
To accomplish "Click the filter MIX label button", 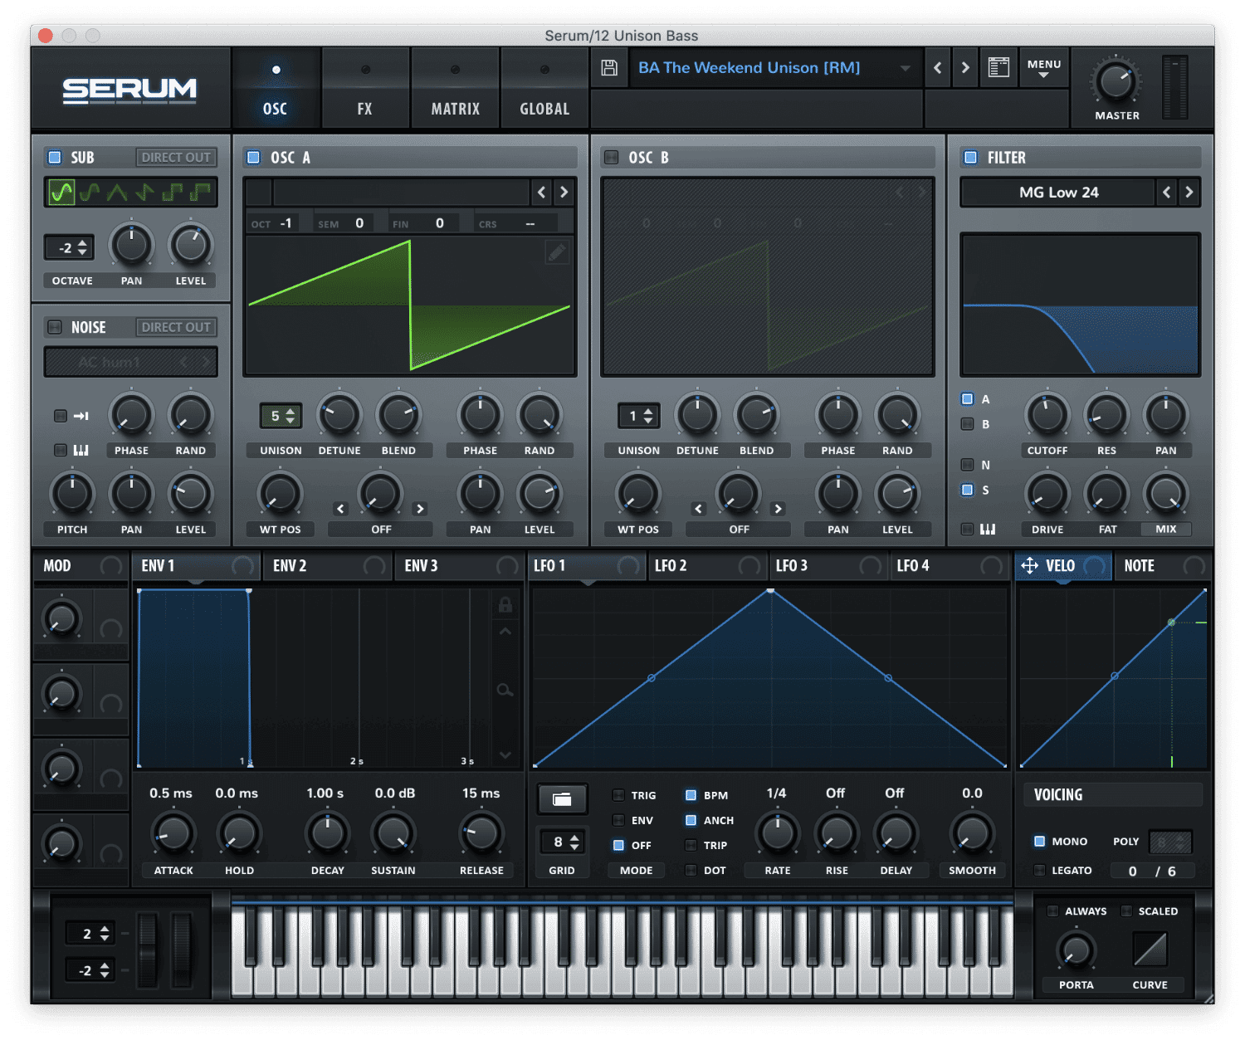I will [x=1166, y=529].
